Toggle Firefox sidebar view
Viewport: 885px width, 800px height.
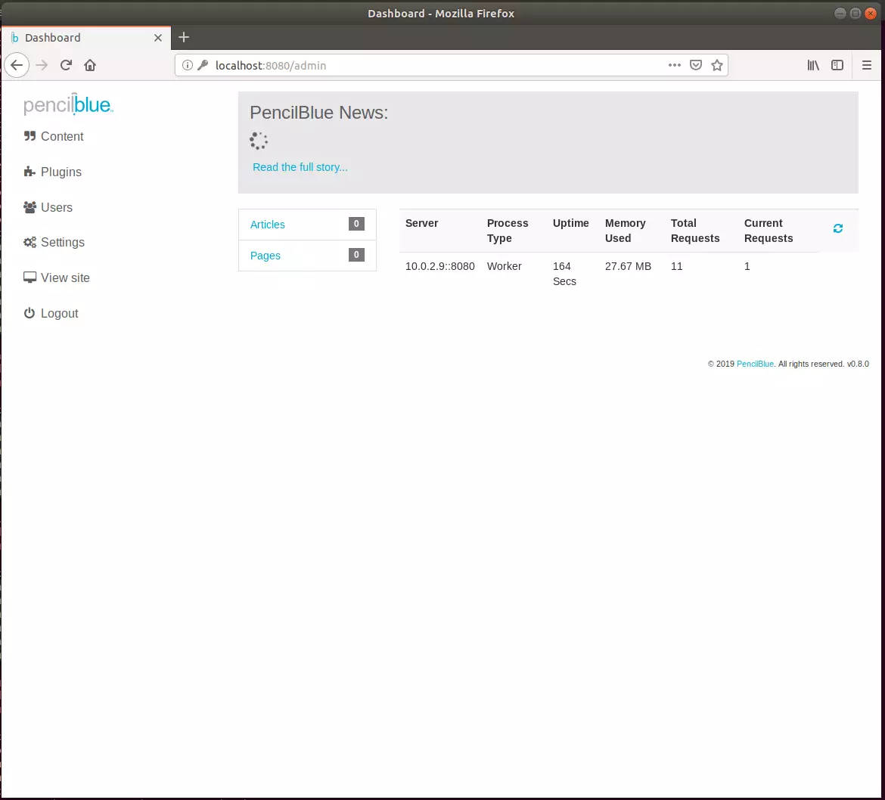coord(837,66)
